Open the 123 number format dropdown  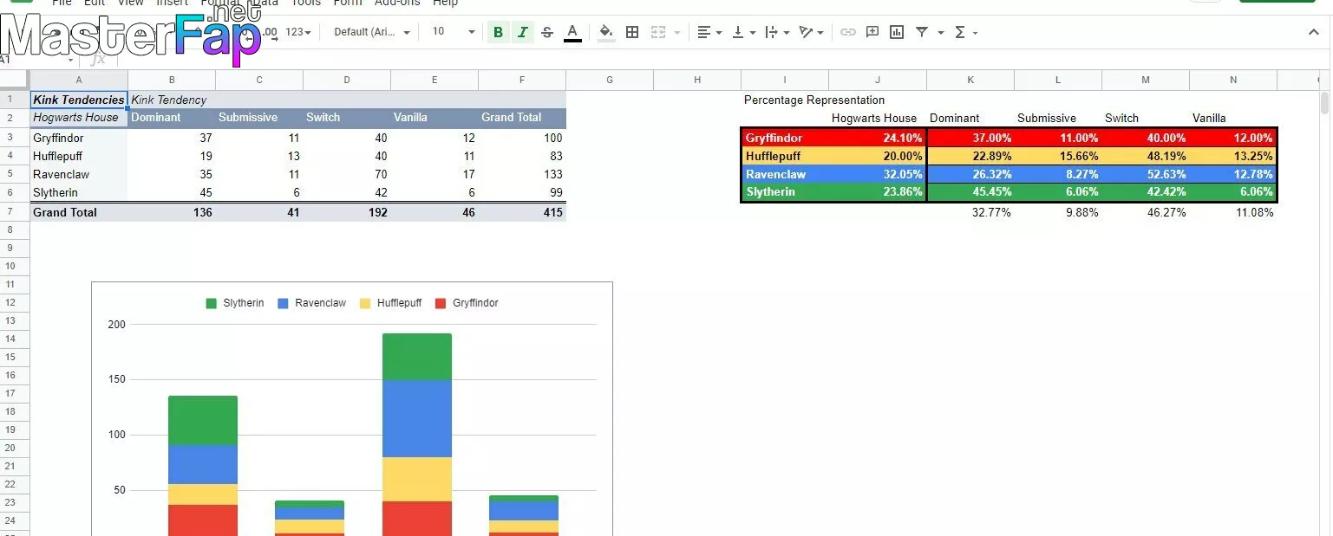click(298, 32)
